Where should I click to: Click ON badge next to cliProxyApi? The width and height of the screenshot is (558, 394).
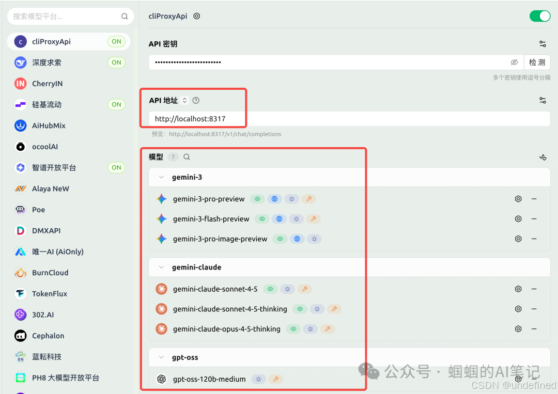[116, 42]
